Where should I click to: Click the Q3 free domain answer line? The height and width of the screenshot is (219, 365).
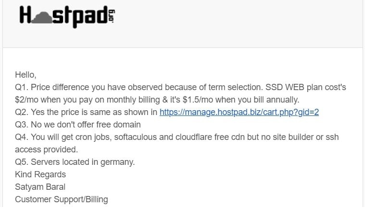[x=78, y=125]
